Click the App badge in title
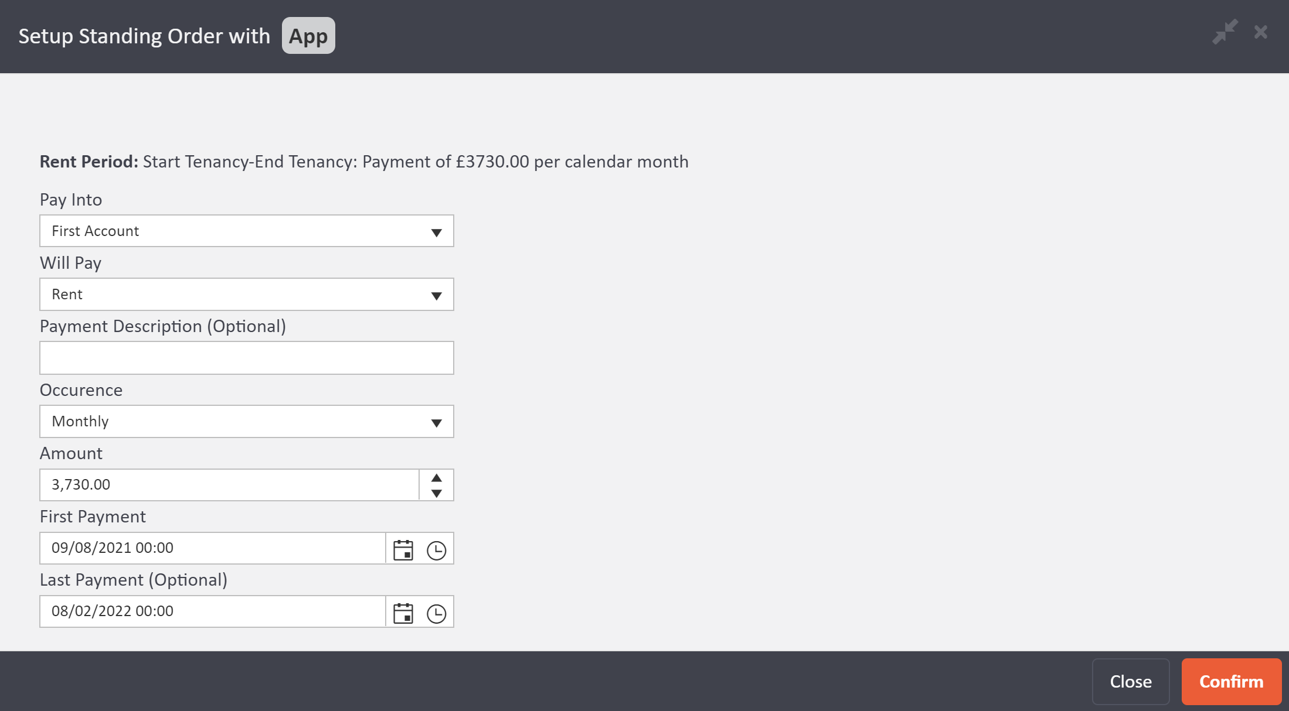 pyautogui.click(x=308, y=36)
